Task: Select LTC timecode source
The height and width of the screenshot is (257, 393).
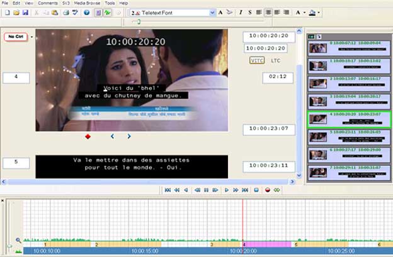Action: click(x=275, y=60)
